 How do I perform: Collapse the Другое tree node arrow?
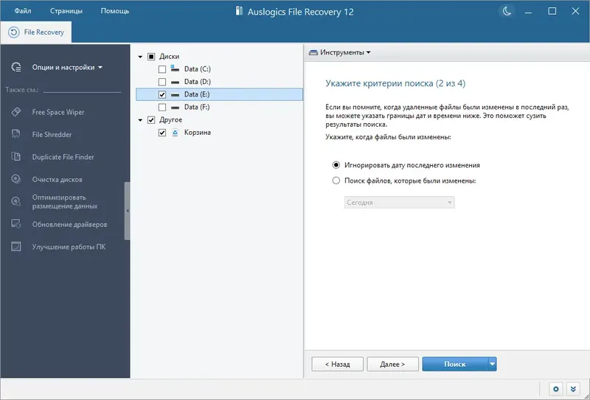[x=140, y=120]
